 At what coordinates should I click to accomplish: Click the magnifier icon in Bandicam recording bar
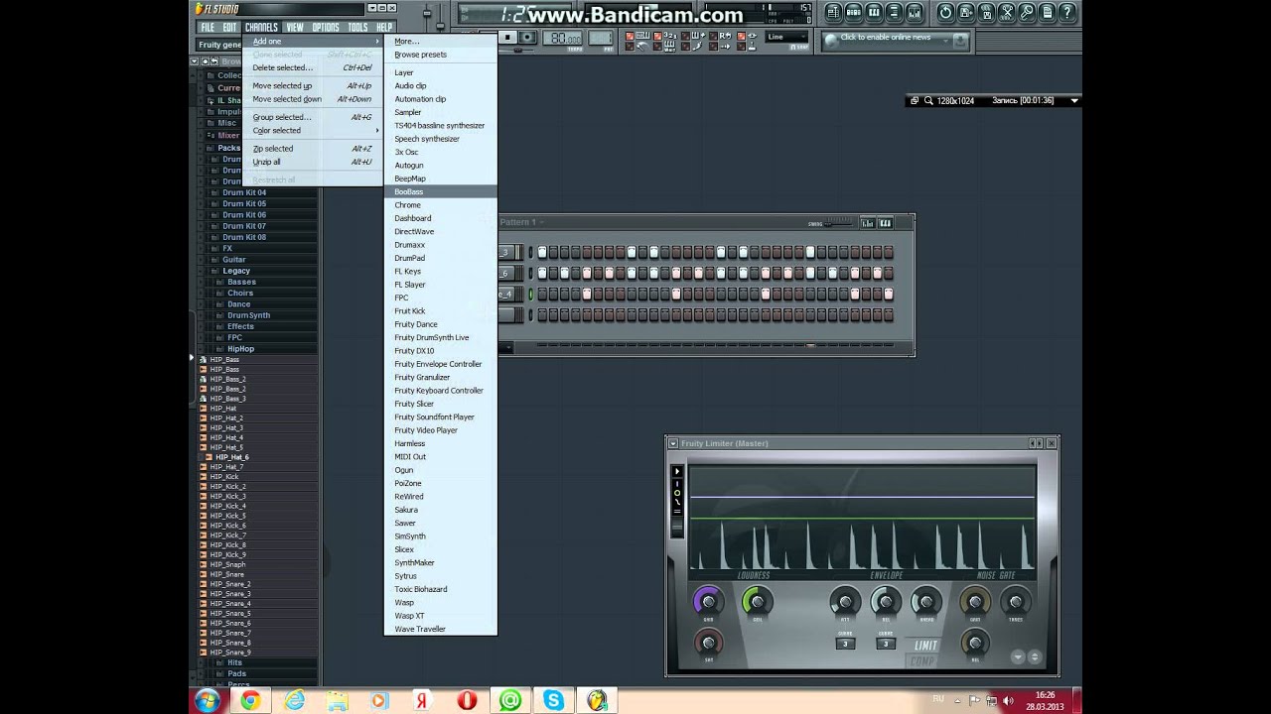[x=928, y=100]
